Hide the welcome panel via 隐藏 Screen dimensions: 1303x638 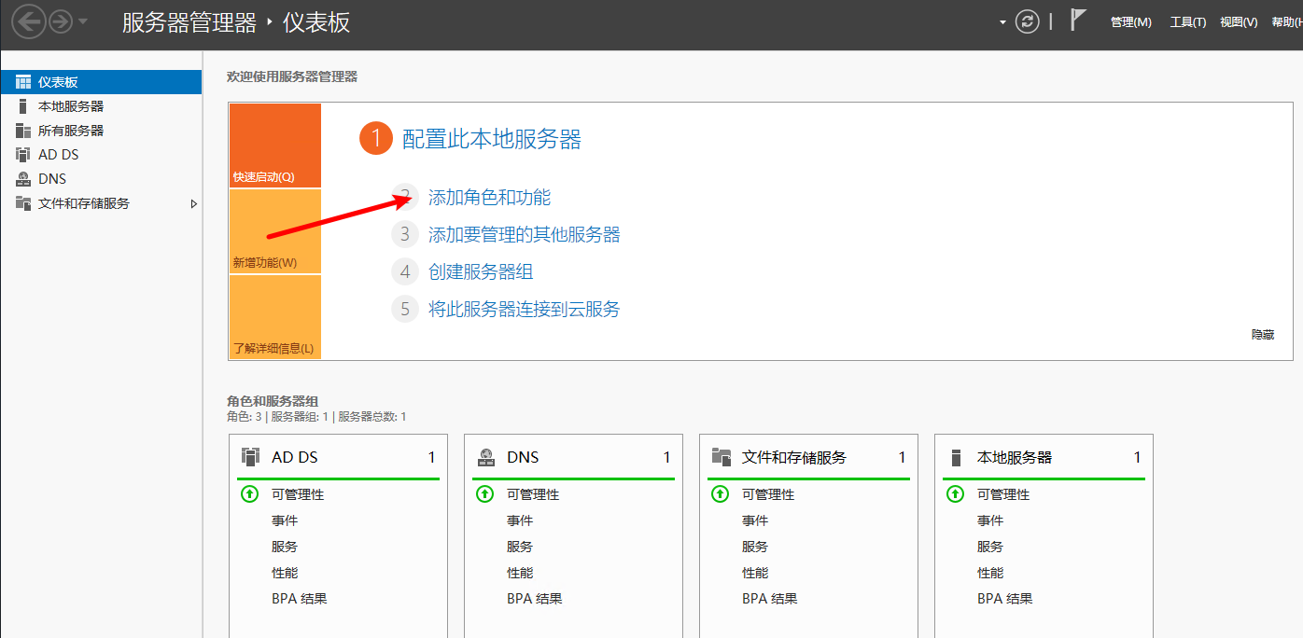[x=1262, y=335]
